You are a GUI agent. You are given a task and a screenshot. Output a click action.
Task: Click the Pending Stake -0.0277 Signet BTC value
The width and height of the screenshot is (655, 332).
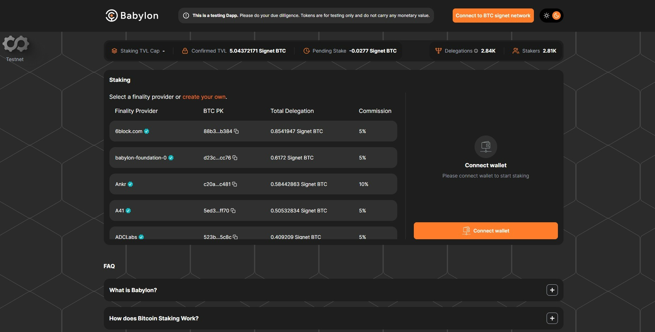[x=373, y=51]
